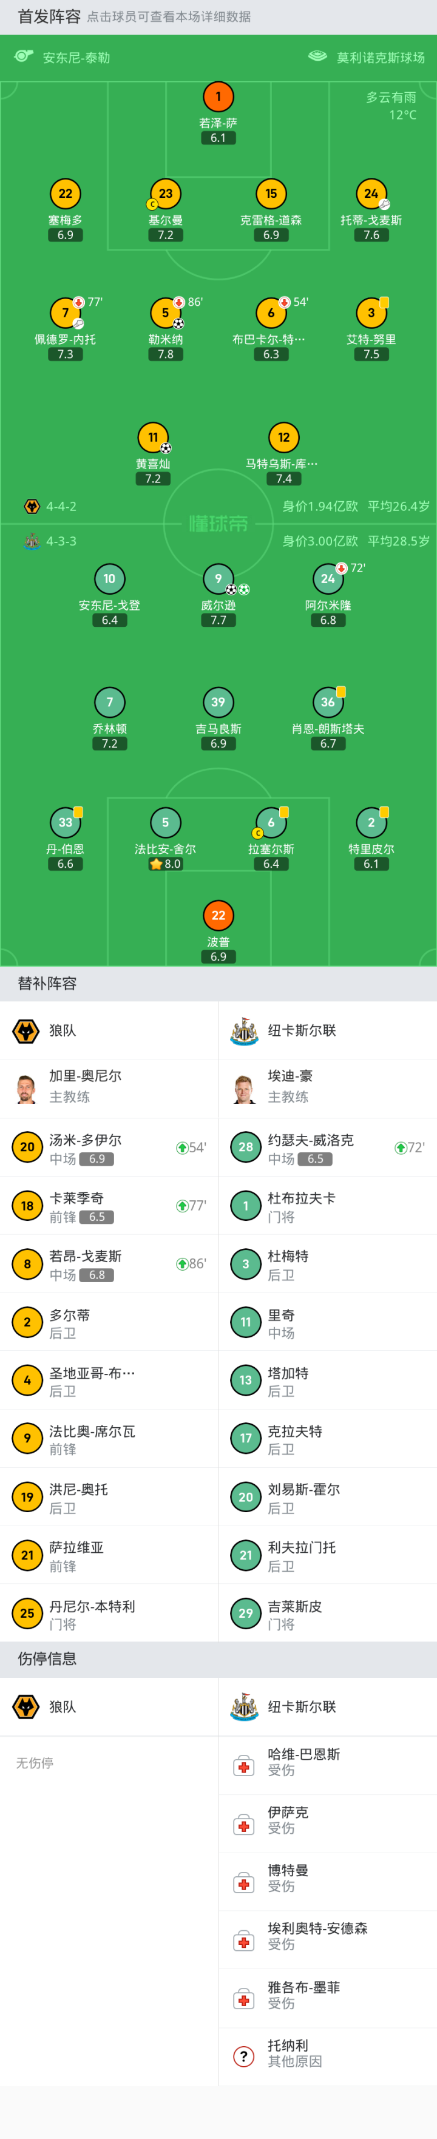Select 黄喜灿 number 11 badge
This screenshot has width=437, height=2139.
pyautogui.click(x=153, y=438)
